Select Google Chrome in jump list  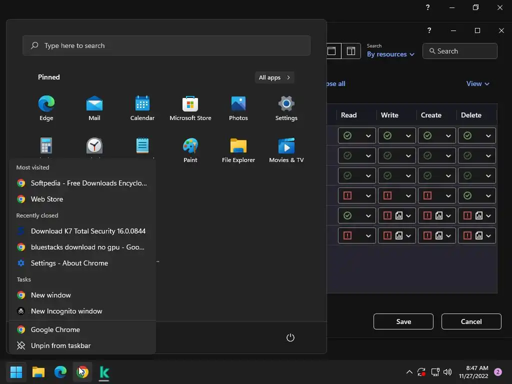tap(82, 330)
